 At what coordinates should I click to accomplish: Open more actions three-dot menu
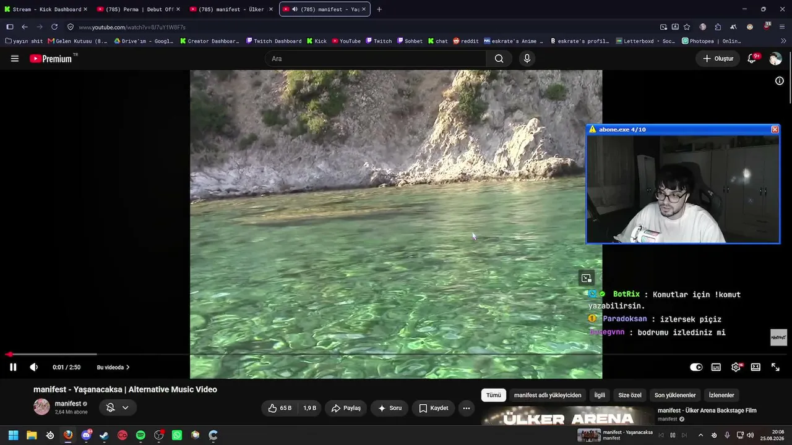pyautogui.click(x=467, y=408)
